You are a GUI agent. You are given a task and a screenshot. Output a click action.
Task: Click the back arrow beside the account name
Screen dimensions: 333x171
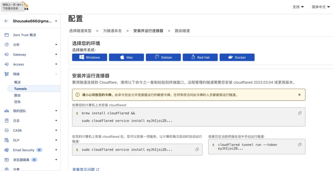point(7,21)
